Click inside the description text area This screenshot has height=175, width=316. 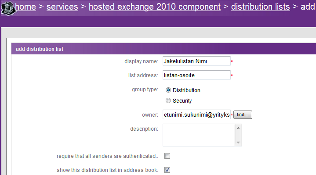coord(199,135)
